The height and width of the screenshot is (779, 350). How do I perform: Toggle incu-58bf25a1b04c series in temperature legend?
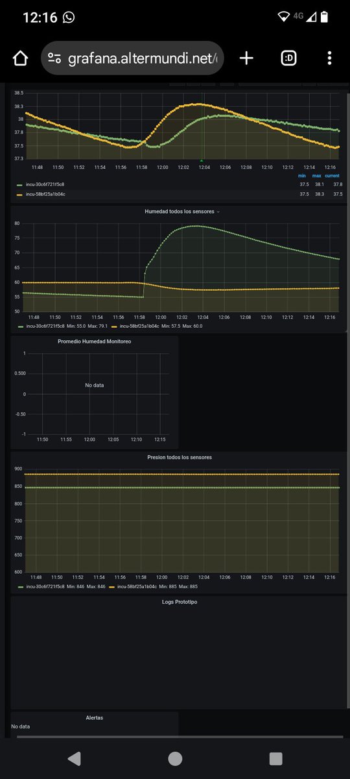pyautogui.click(x=45, y=193)
